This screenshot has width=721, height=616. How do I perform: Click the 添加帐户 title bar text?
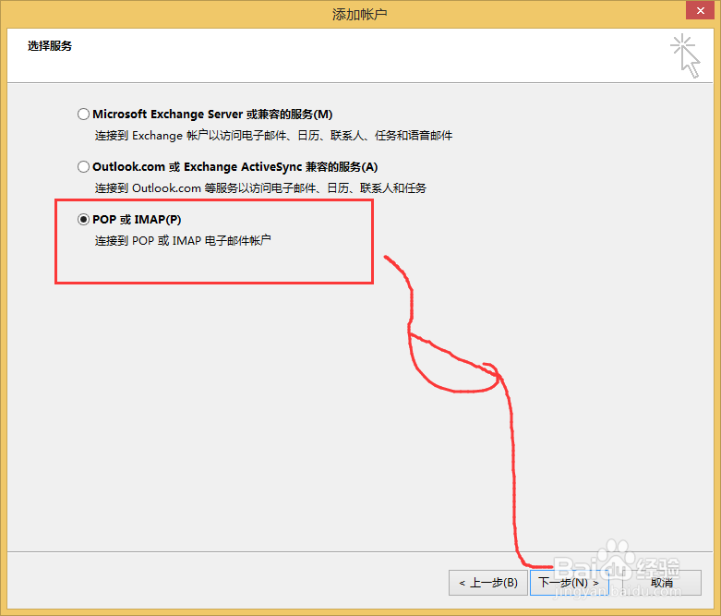(360, 14)
